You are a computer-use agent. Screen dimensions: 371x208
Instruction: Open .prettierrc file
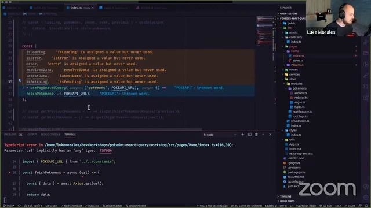tap(294, 168)
